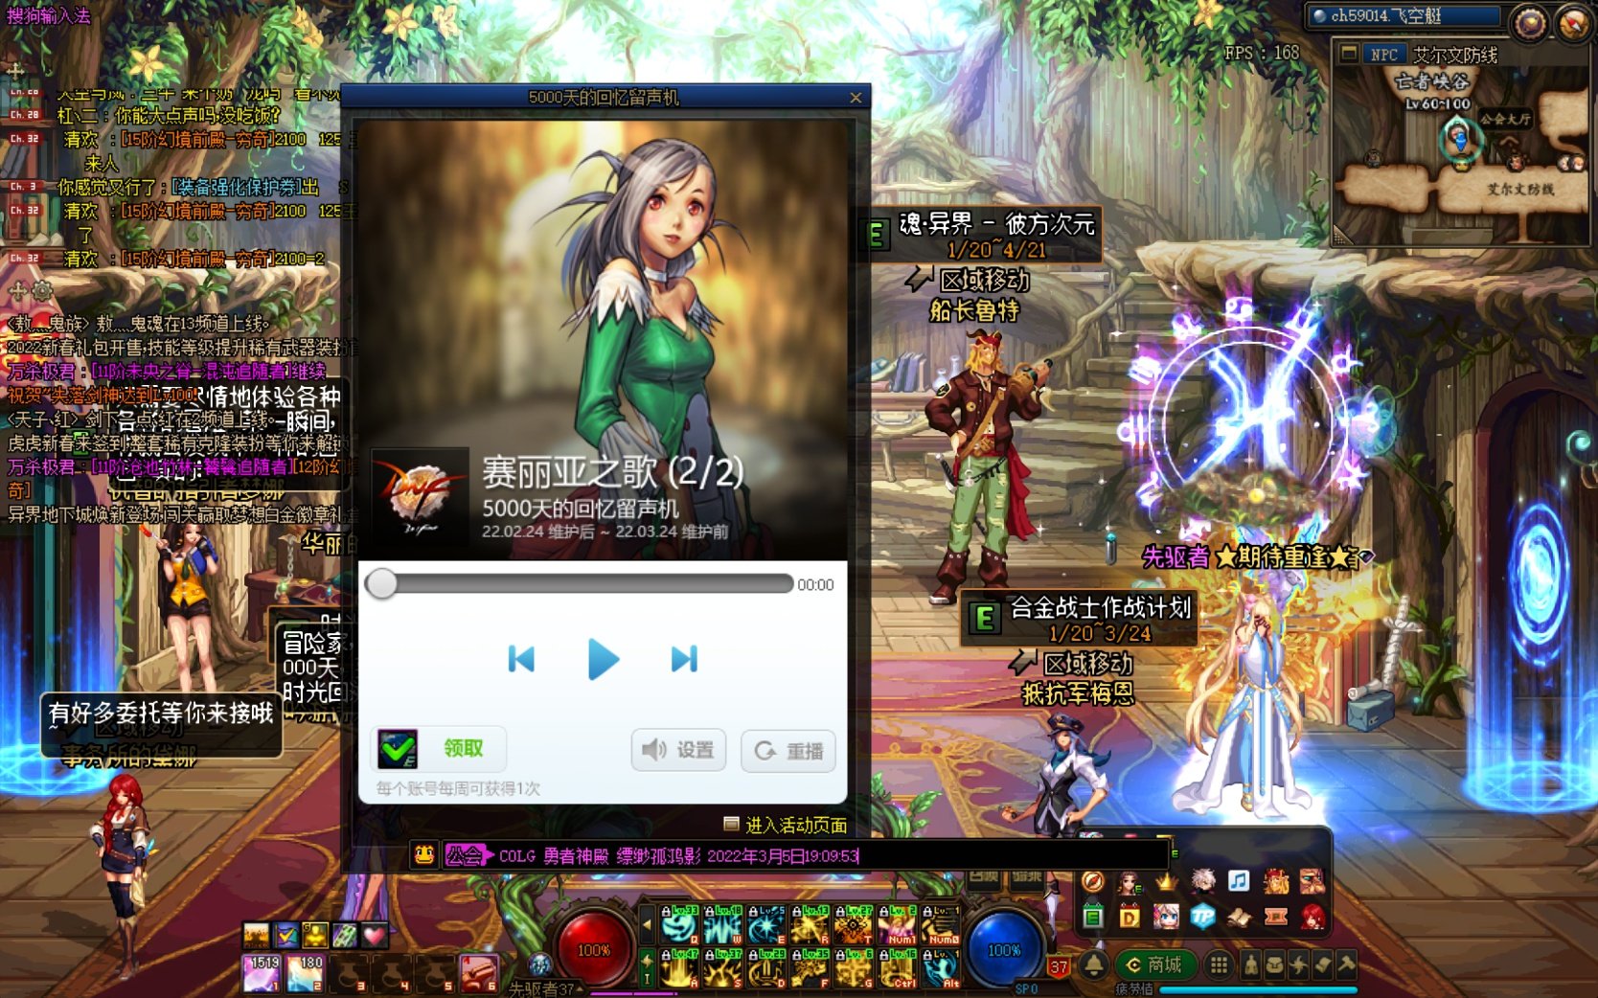Image resolution: width=1598 pixels, height=998 pixels.
Task: Click the DNF logo album thumbnail
Action: point(420,495)
